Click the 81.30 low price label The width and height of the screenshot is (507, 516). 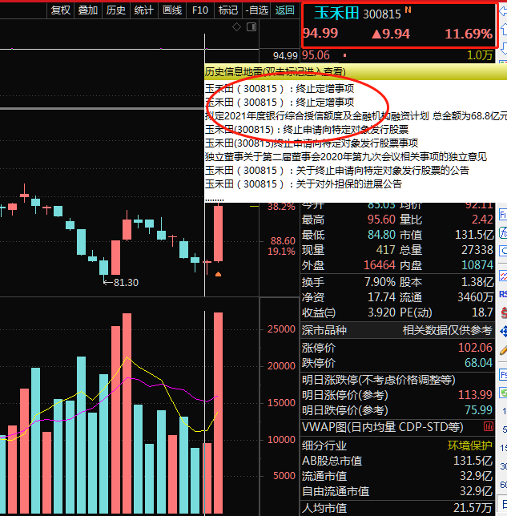click(x=126, y=282)
